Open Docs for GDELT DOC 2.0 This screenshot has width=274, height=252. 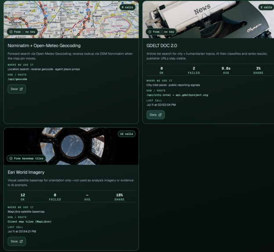pos(156,115)
